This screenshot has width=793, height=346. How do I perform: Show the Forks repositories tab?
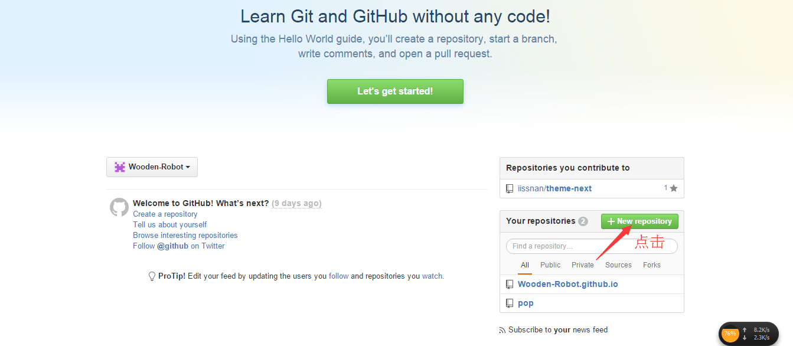click(652, 265)
